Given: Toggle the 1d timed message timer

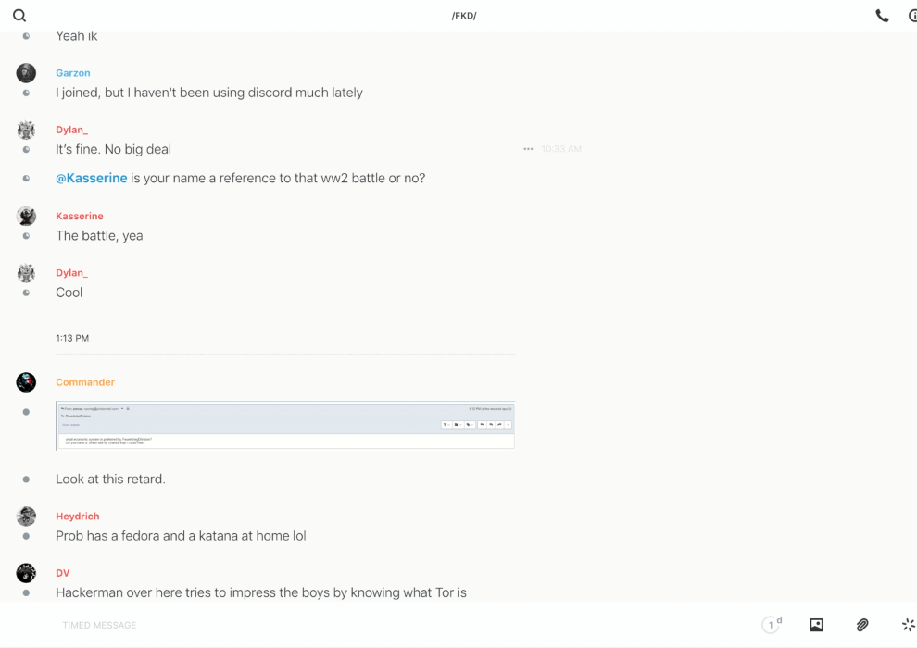Looking at the screenshot, I should click(772, 625).
